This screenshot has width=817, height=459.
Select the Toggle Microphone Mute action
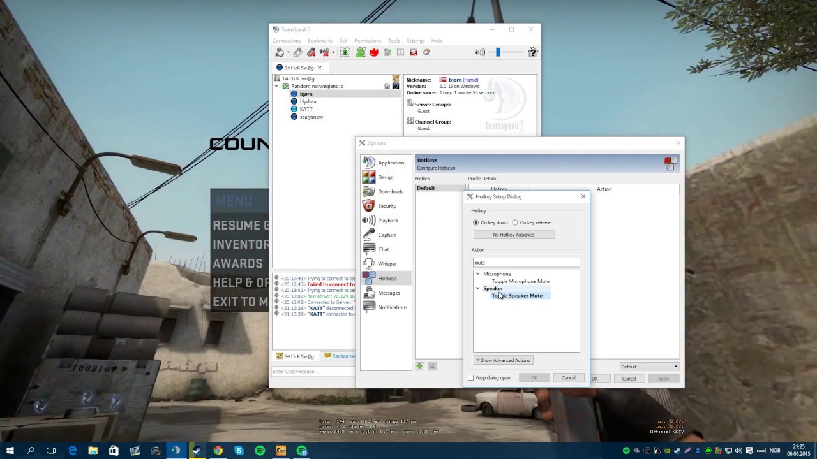coord(520,281)
